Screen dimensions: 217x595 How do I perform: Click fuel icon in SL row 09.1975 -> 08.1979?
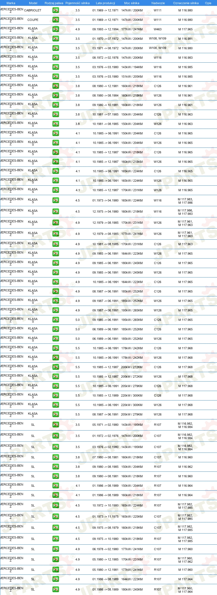click(56, 528)
